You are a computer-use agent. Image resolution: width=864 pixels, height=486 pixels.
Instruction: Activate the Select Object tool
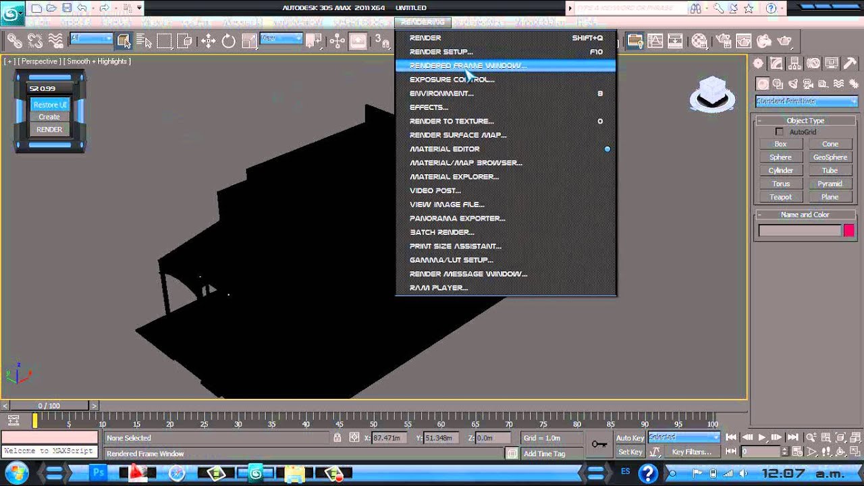coord(124,41)
